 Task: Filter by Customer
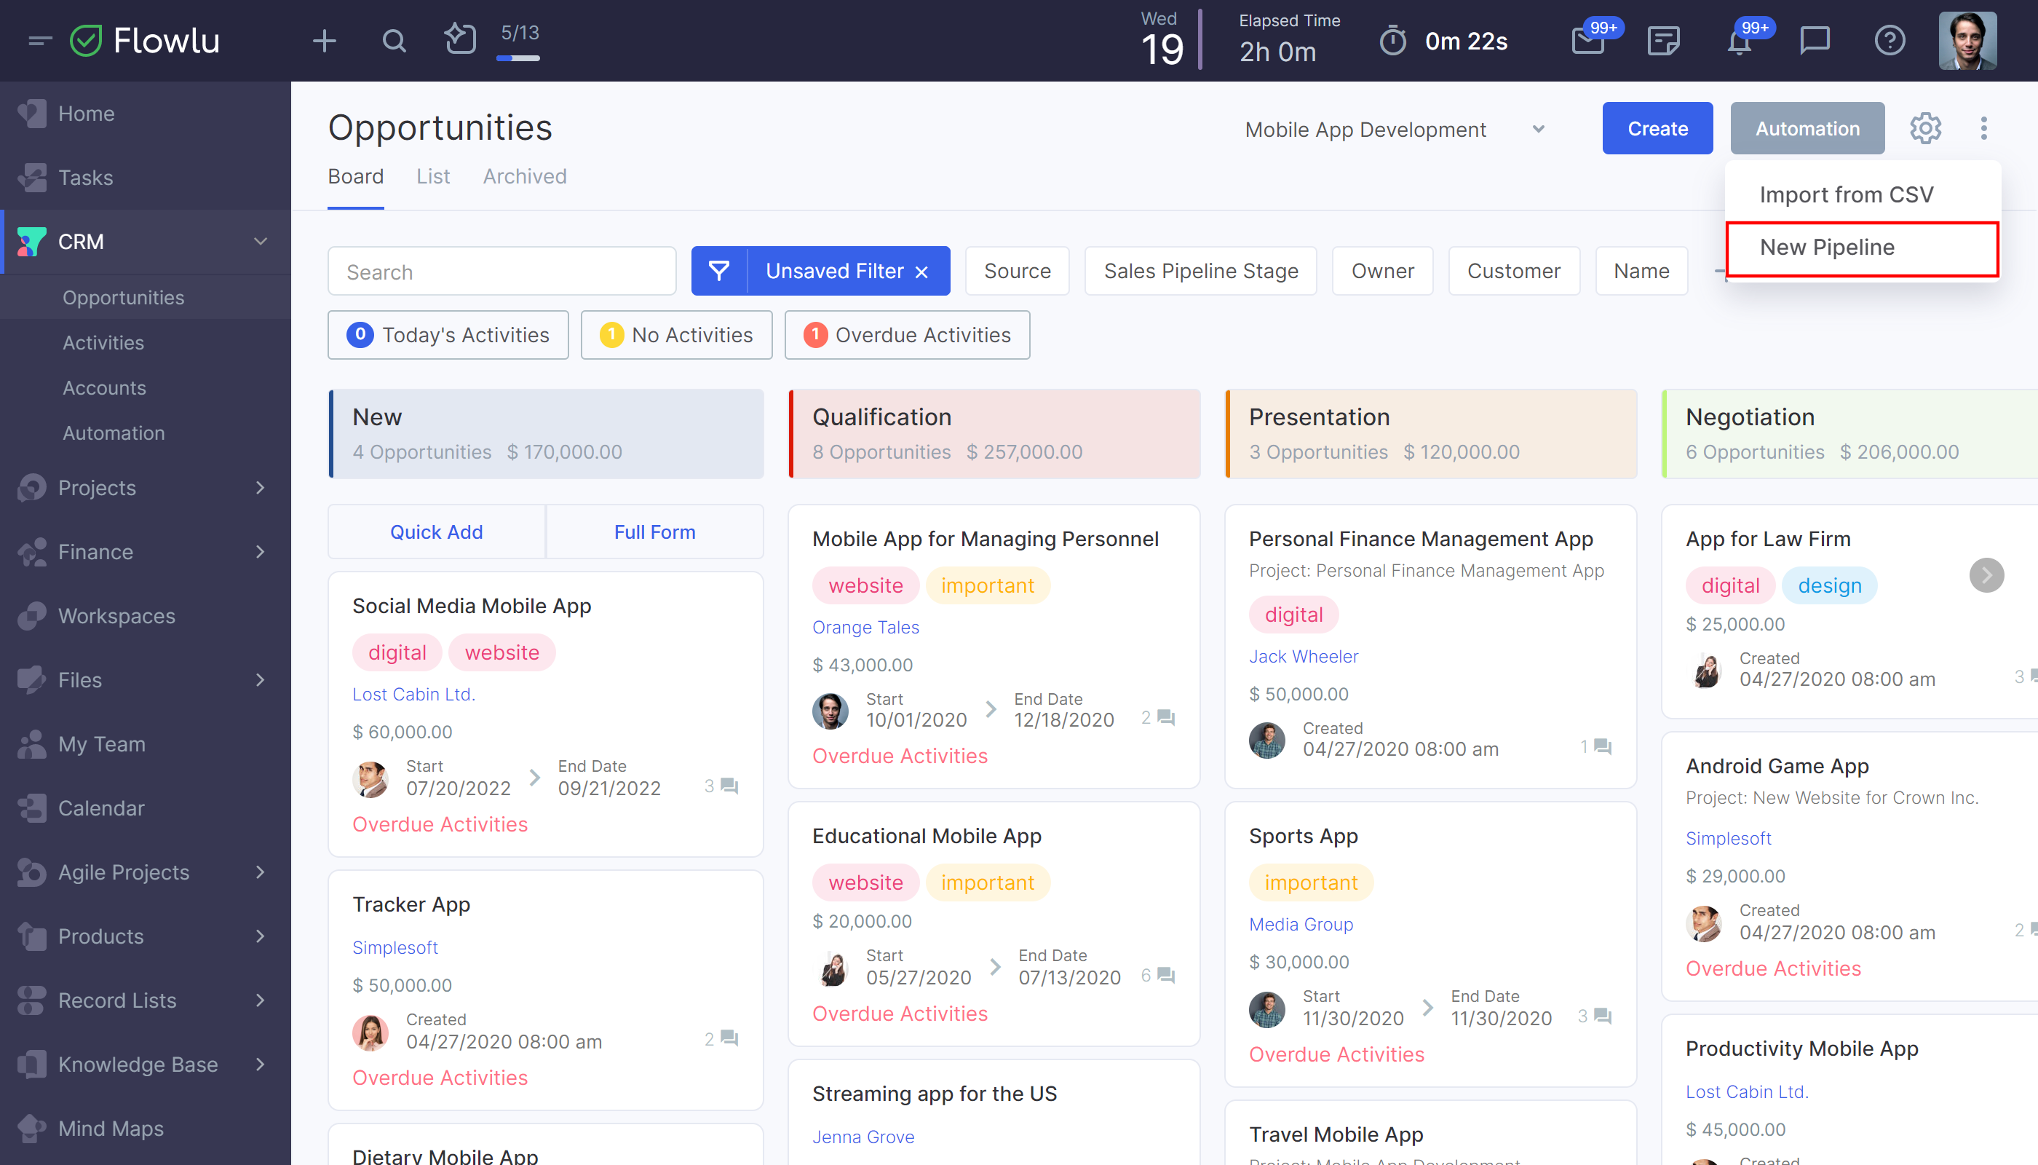[1513, 272]
